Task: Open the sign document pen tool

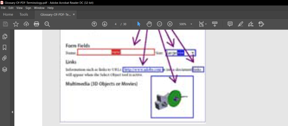Action: 251,24
